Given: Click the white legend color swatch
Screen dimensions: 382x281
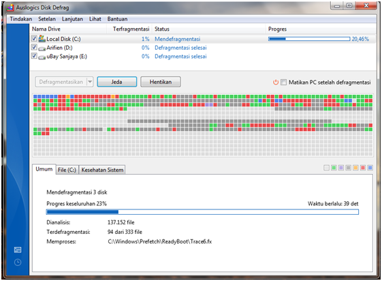Looking at the screenshot, I should pos(326,168).
